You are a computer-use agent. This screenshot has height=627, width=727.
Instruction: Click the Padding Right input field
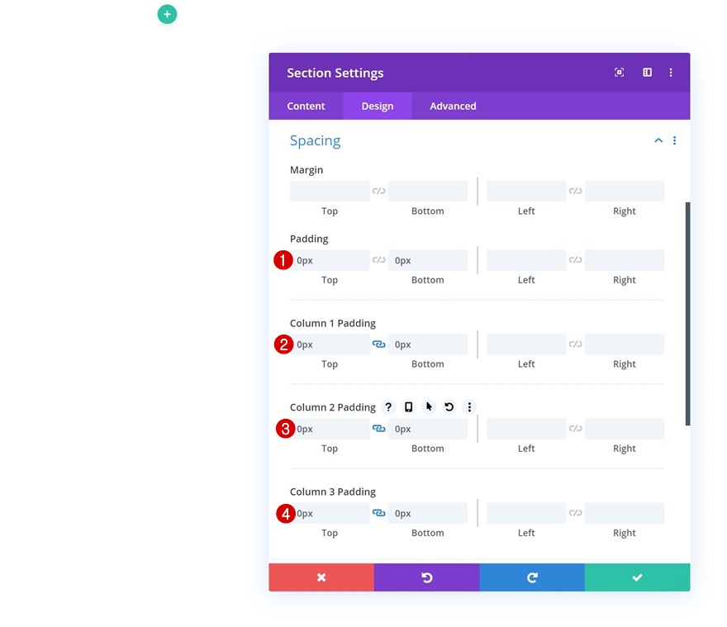(x=624, y=260)
